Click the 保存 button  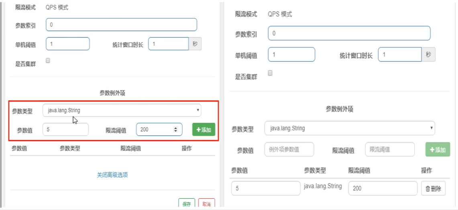coord(187,203)
